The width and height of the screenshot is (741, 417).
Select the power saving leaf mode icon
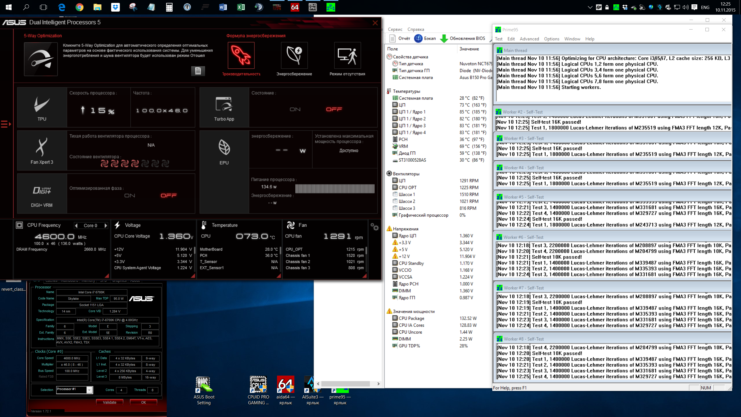tap(294, 55)
